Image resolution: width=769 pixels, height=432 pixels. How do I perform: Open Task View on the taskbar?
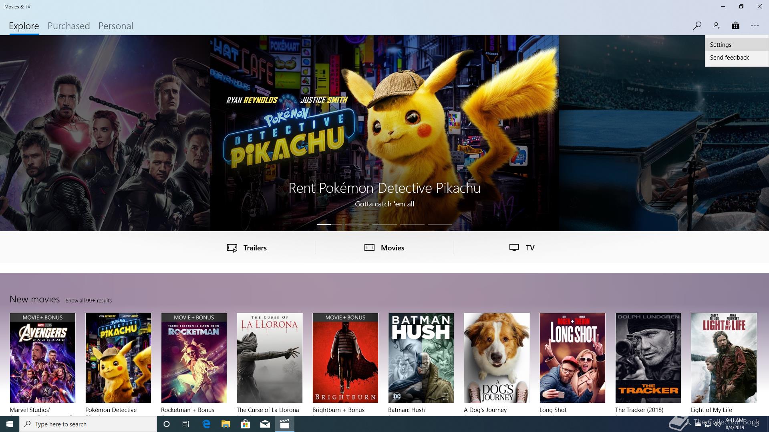tap(186, 424)
